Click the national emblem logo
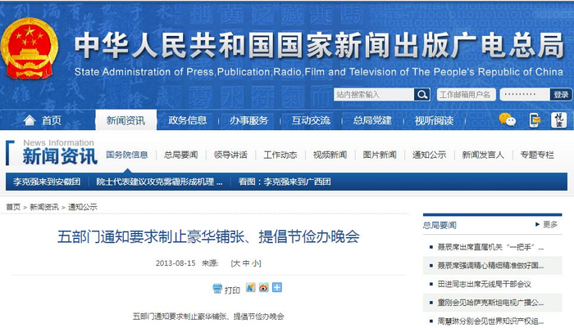 pyautogui.click(x=30, y=48)
